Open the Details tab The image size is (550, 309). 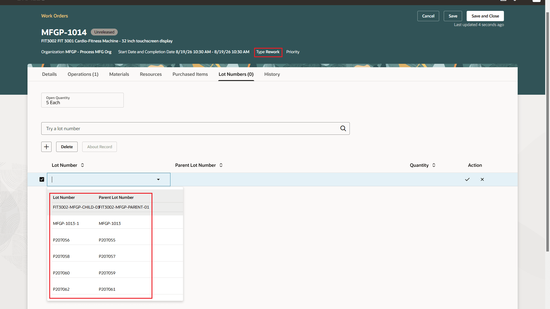(49, 74)
